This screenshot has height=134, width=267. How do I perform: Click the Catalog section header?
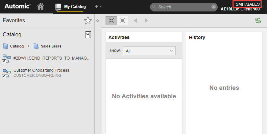pyautogui.click(x=12, y=34)
